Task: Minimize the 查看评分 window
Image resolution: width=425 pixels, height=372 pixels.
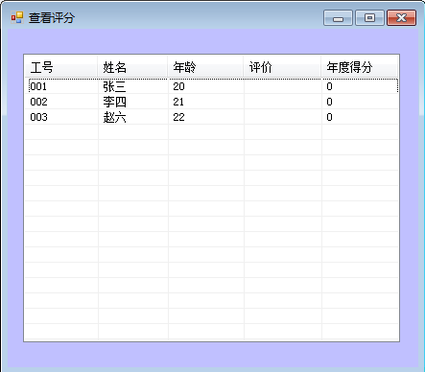Action: tap(338, 17)
